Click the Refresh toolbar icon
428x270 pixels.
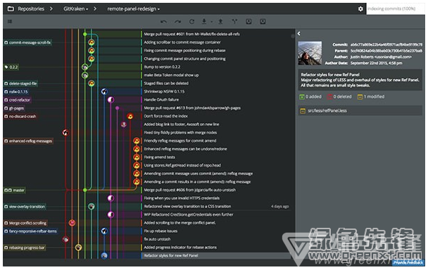191,22
